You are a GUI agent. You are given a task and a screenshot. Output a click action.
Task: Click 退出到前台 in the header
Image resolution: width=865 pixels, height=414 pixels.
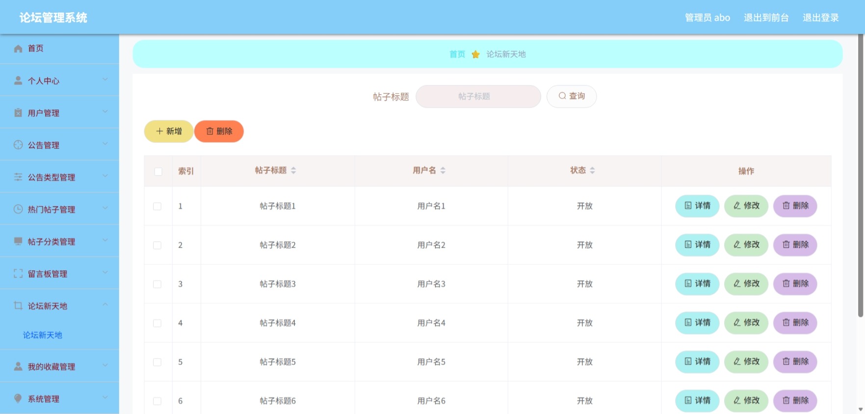(766, 18)
